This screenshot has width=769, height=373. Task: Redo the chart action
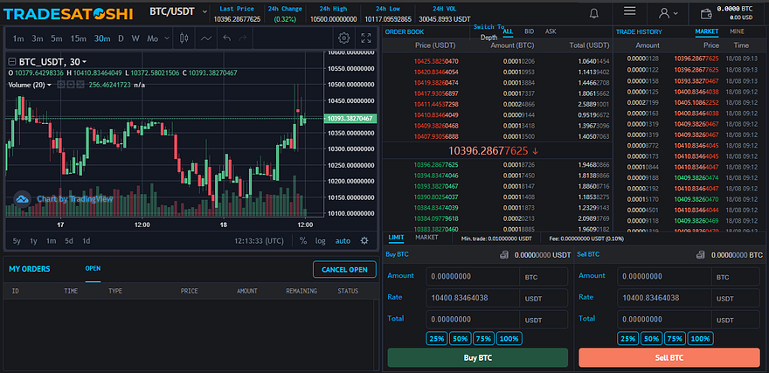[243, 38]
